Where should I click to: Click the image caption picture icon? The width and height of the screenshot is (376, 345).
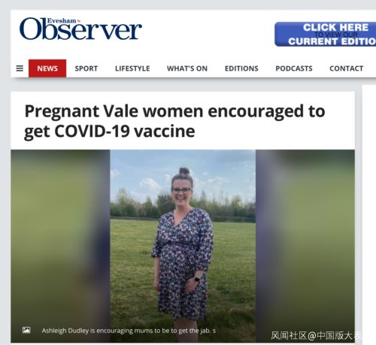click(x=26, y=330)
